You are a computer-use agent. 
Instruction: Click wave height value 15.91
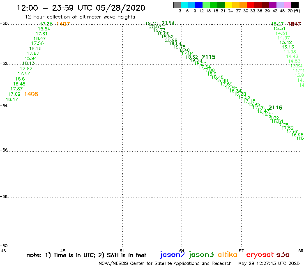tap(213, 74)
